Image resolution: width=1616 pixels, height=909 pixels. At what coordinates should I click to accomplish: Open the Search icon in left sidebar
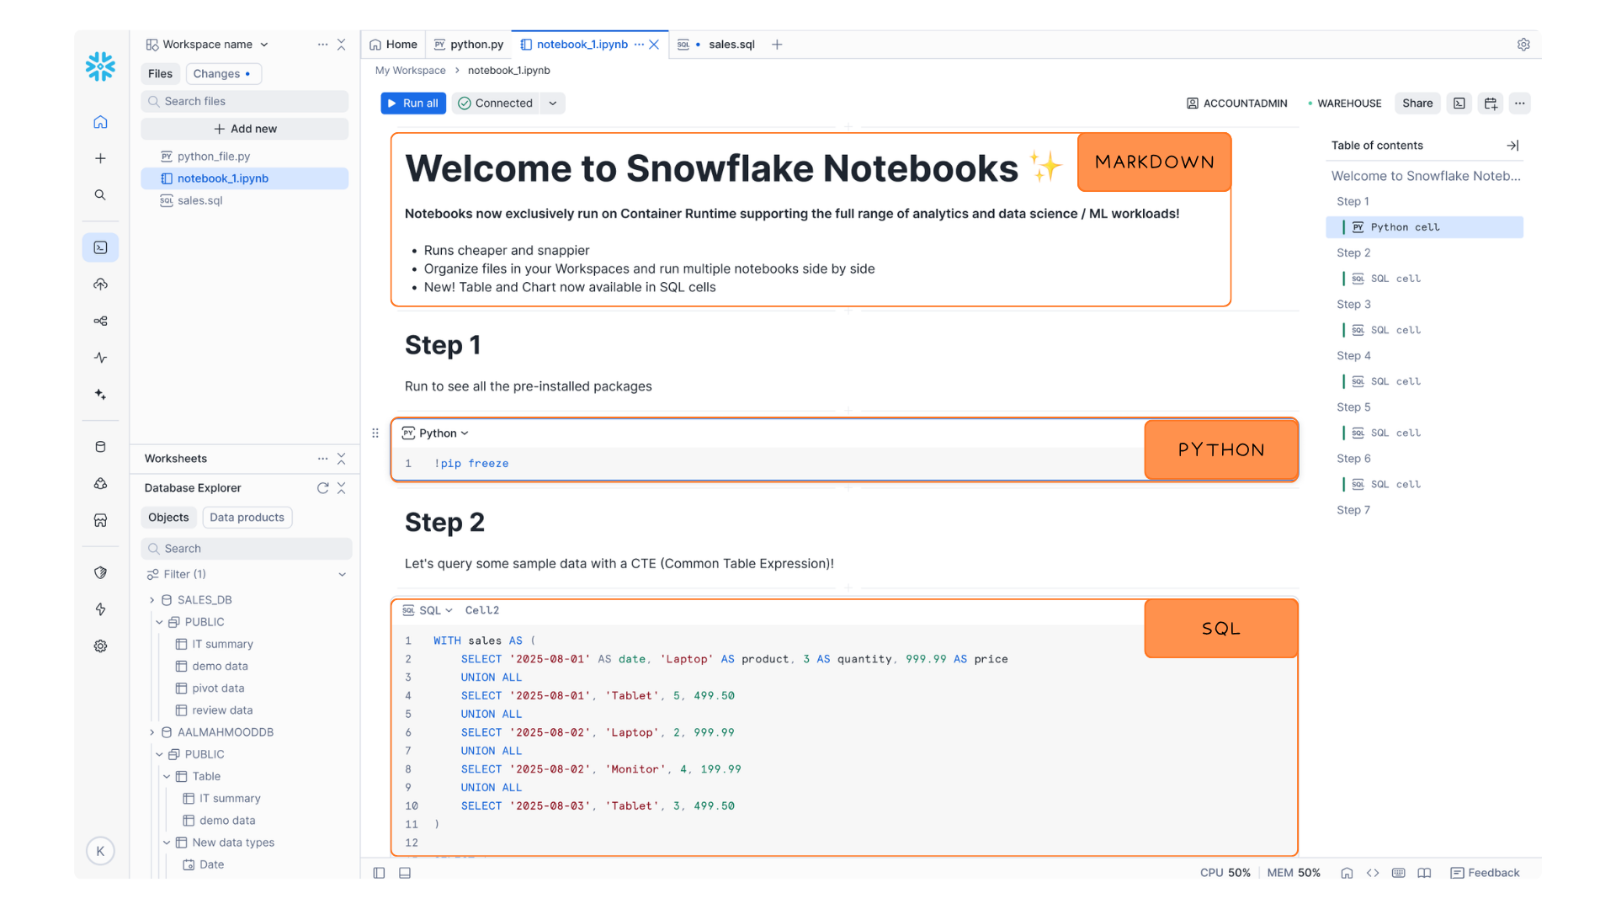coord(100,194)
